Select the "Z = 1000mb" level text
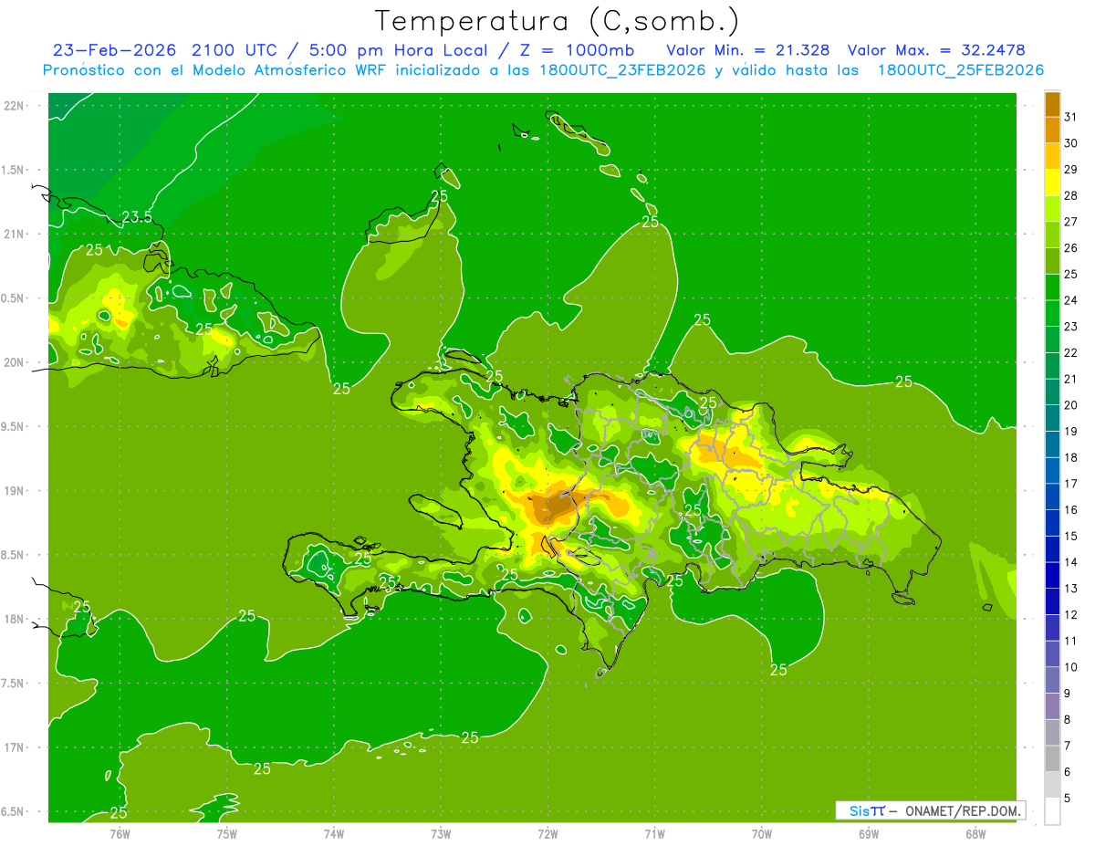1095x846 pixels. [580, 50]
